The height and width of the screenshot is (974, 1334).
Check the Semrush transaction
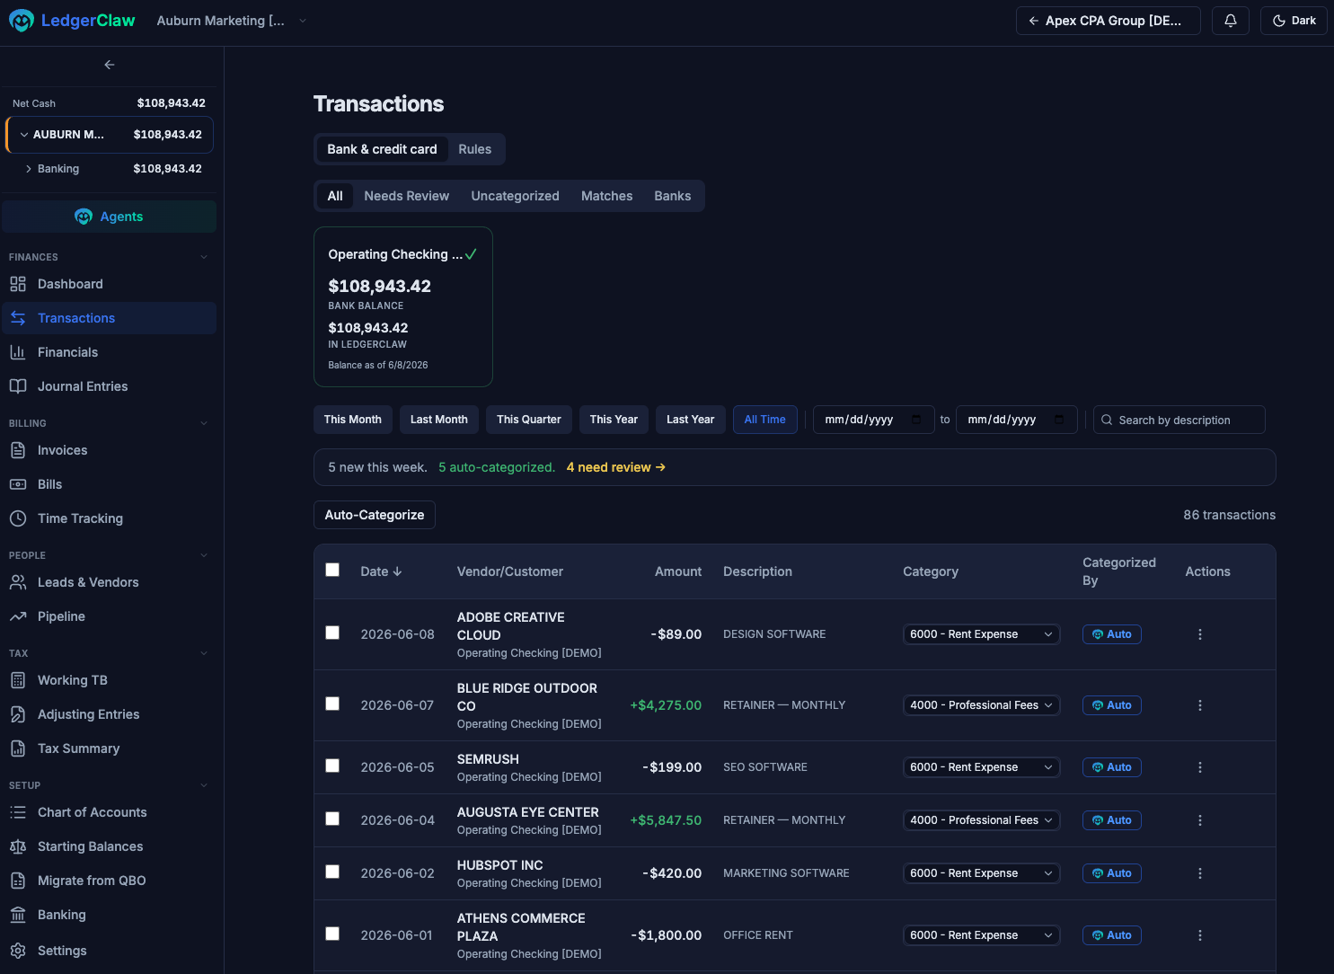pyautogui.click(x=332, y=766)
